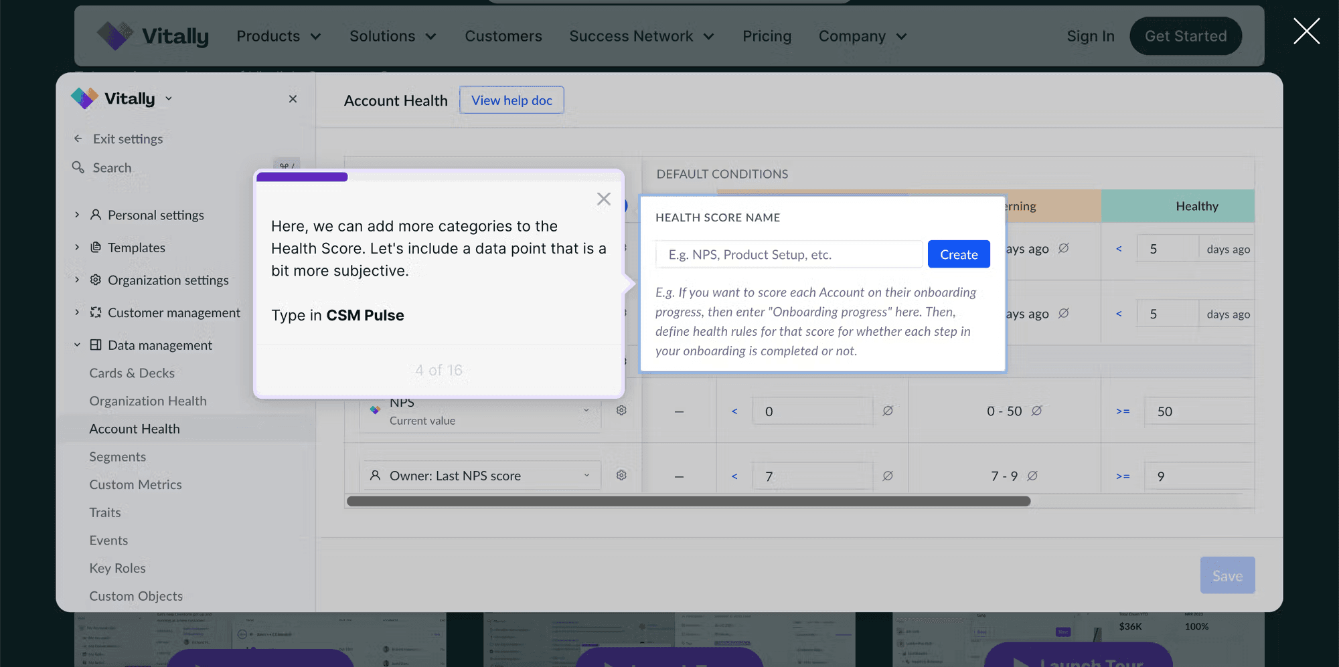Screen dimensions: 1339x667
Task: Open >= operator for Healthy value 50
Action: click(1123, 411)
